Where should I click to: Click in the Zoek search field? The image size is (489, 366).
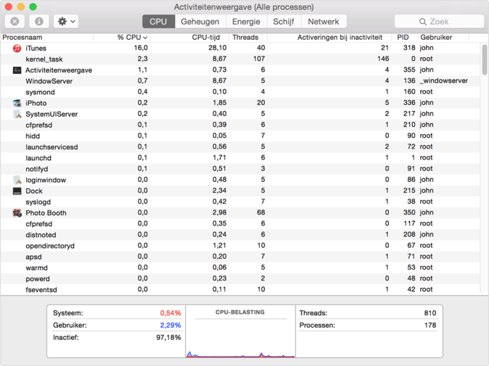(439, 22)
